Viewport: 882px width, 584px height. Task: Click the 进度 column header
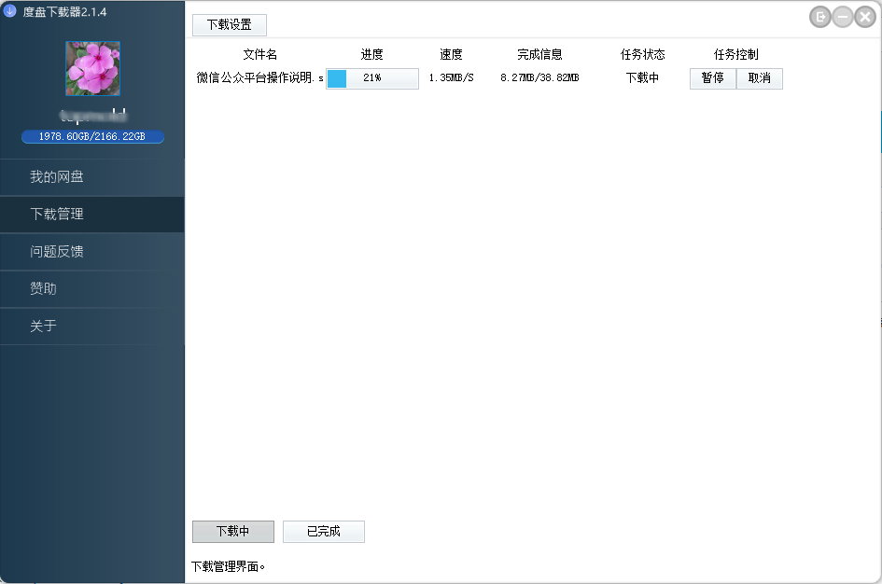point(371,54)
